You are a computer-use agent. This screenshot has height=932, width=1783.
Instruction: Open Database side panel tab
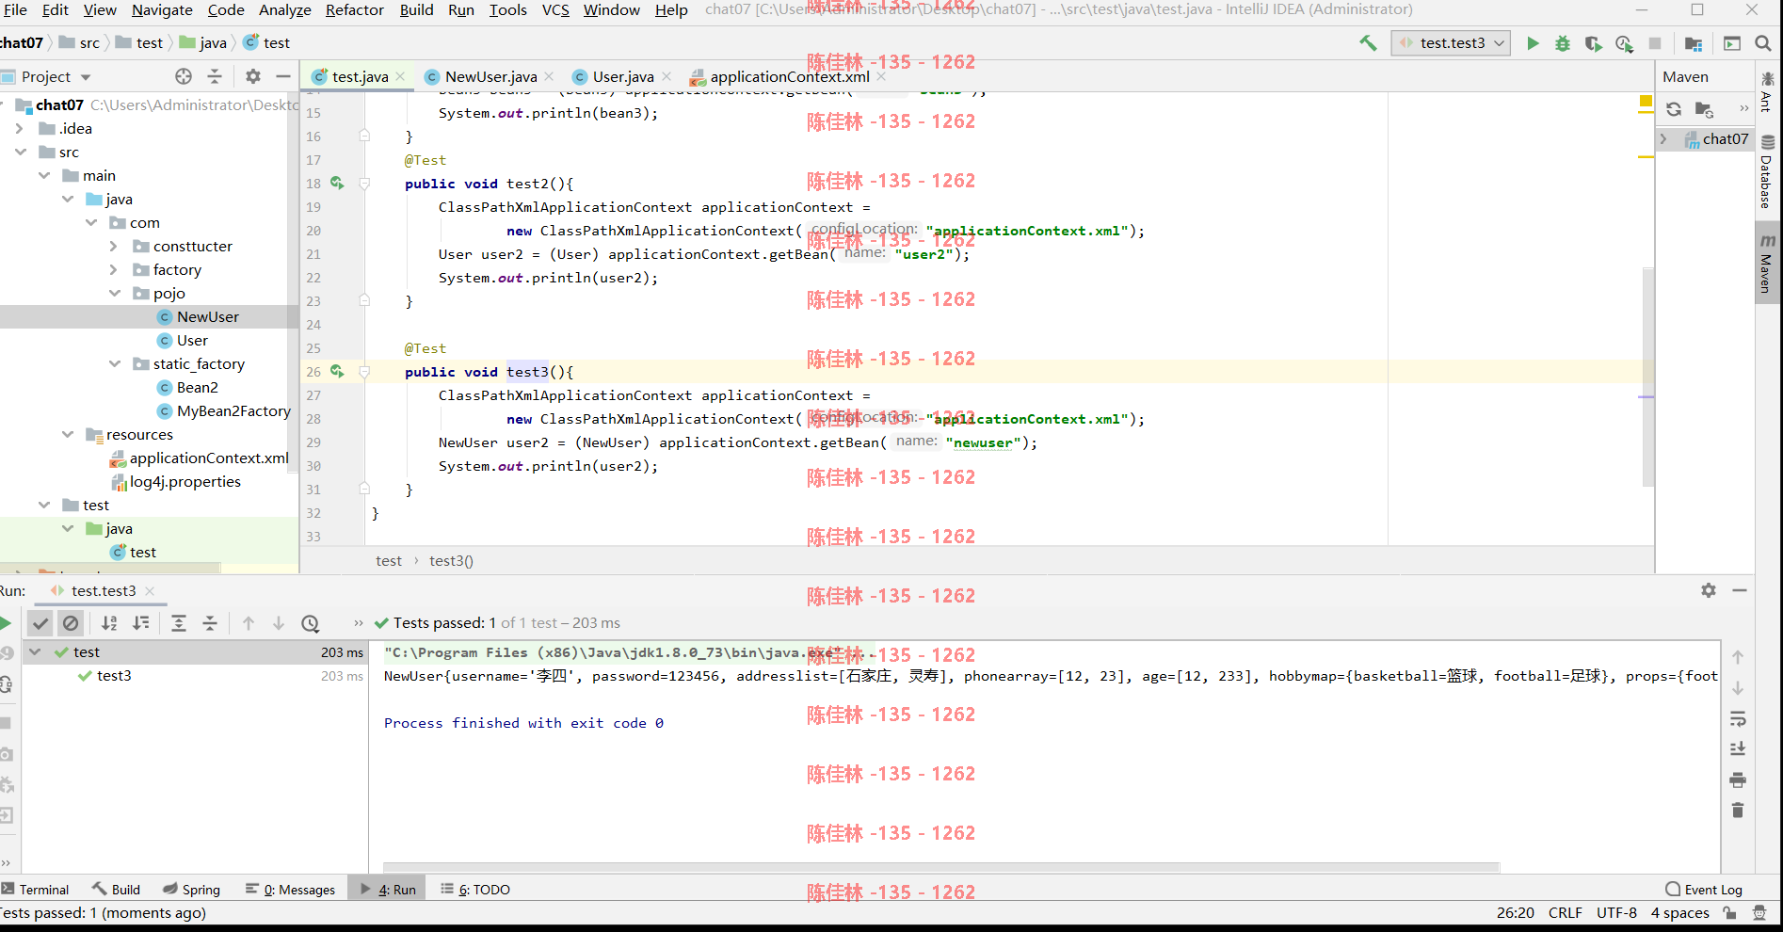pos(1767,172)
